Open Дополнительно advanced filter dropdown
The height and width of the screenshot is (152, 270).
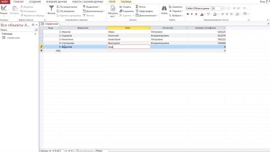coord(94,11)
